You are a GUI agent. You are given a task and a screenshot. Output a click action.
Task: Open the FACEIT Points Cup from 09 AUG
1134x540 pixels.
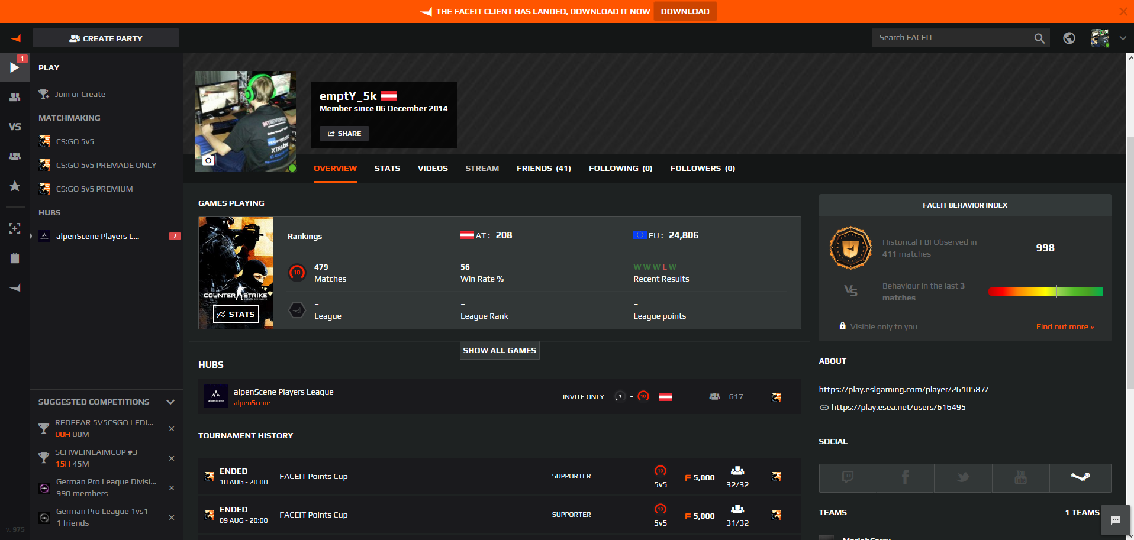click(500, 515)
